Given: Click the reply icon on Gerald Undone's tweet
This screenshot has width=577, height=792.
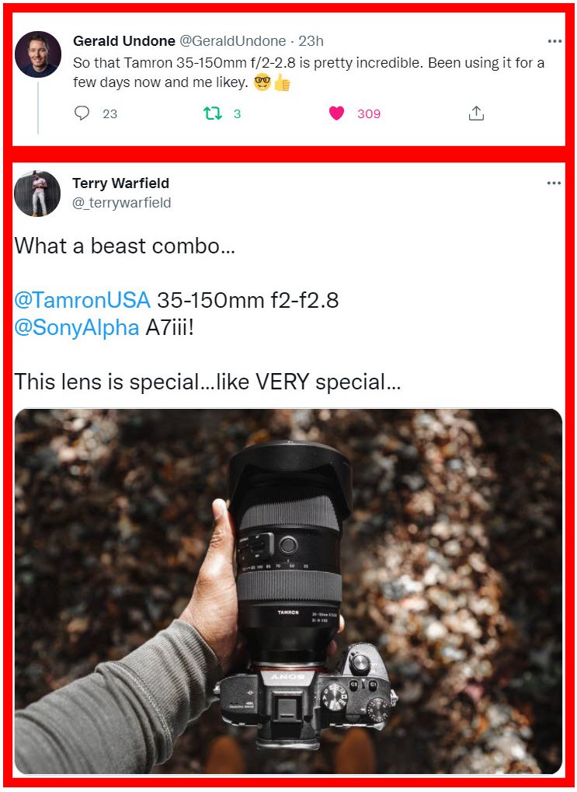Looking at the screenshot, I should click(x=82, y=113).
